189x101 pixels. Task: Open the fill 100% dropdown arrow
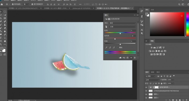coord(173,83)
